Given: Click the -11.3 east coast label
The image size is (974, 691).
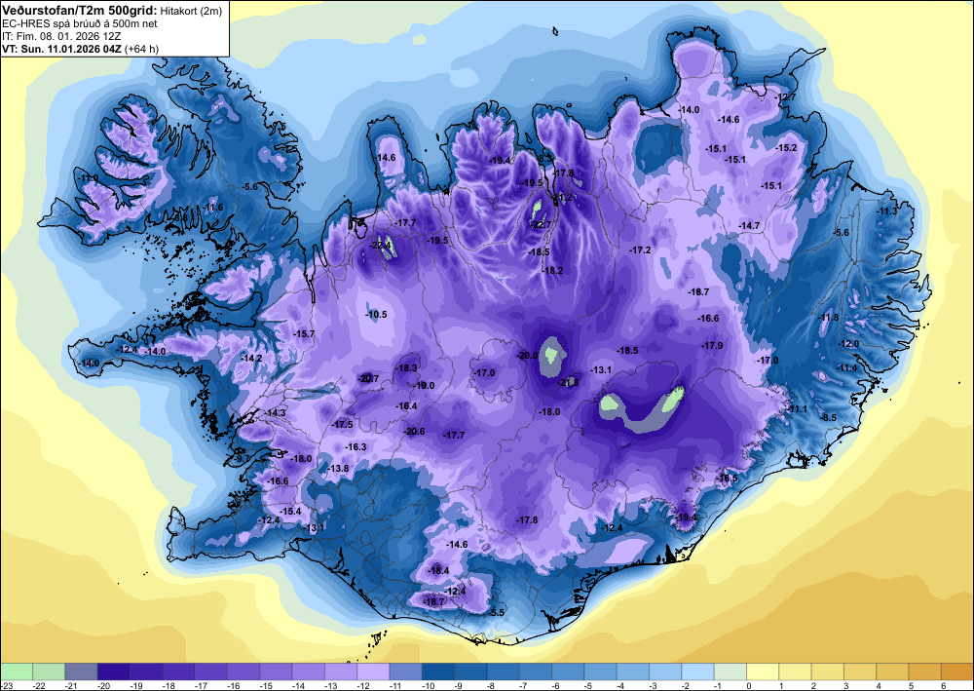Looking at the screenshot, I should 887,211.
